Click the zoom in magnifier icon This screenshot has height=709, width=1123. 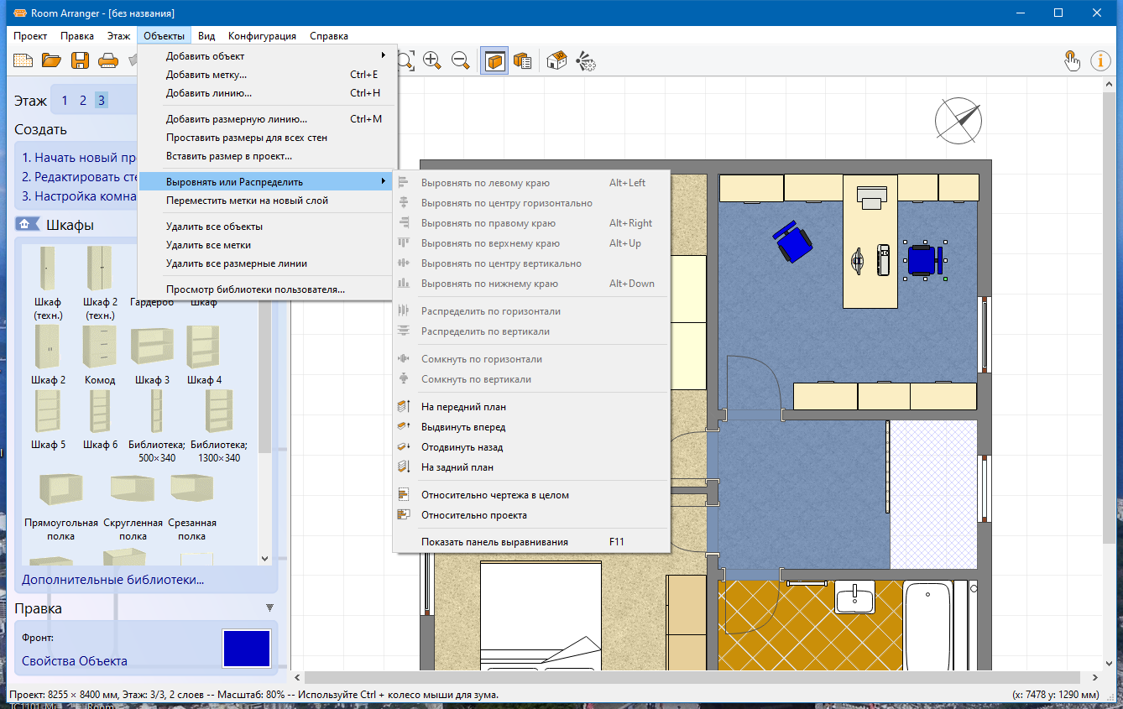click(432, 60)
